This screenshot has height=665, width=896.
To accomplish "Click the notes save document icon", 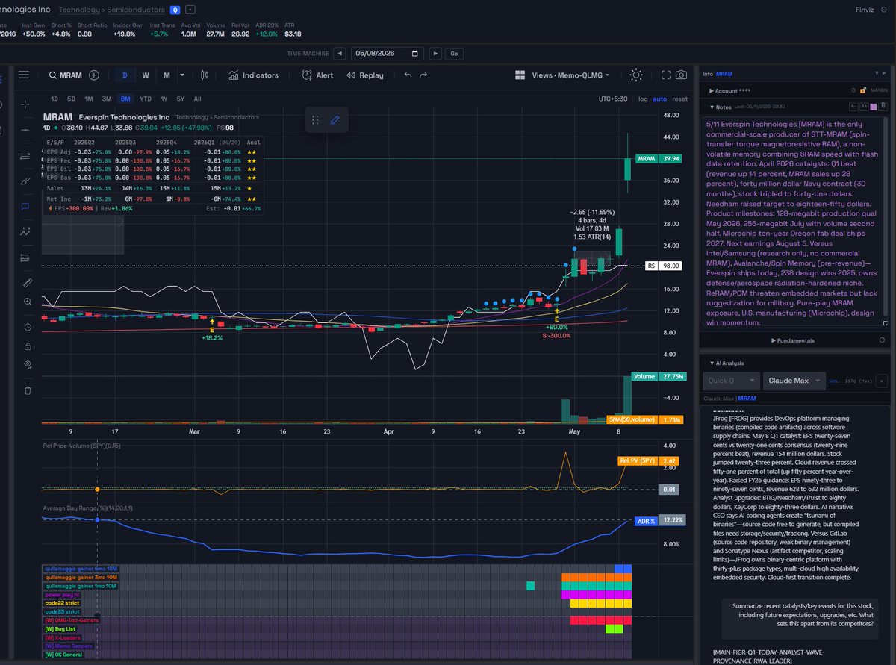I will pos(883,106).
